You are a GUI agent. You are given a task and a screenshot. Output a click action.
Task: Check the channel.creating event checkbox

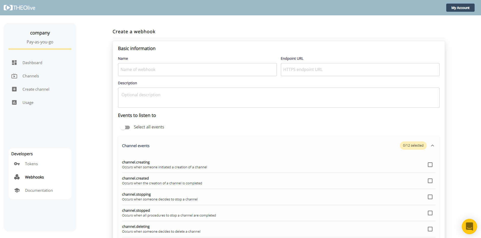pyautogui.click(x=430, y=165)
